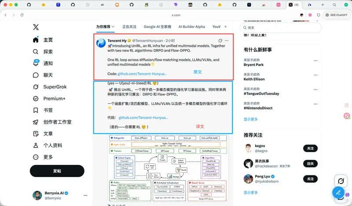
Task: Click the pink extension icon in toolbar
Action: (x=310, y=15)
